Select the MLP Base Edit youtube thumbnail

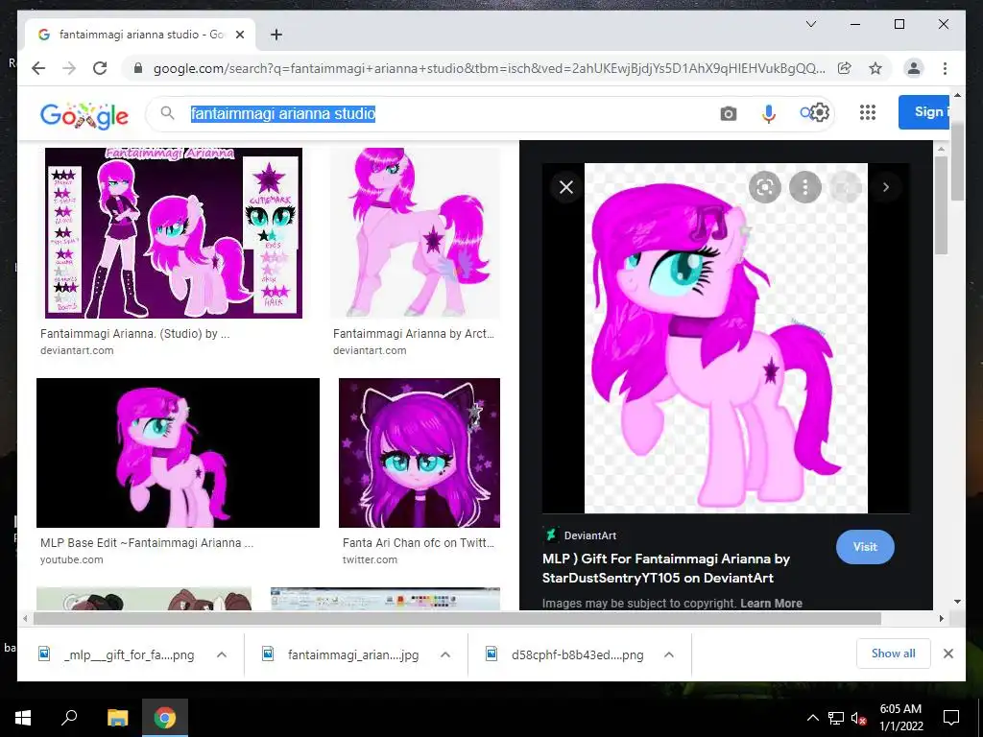(x=178, y=453)
